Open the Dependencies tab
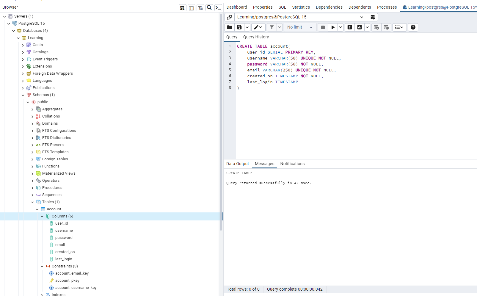 [x=329, y=7]
